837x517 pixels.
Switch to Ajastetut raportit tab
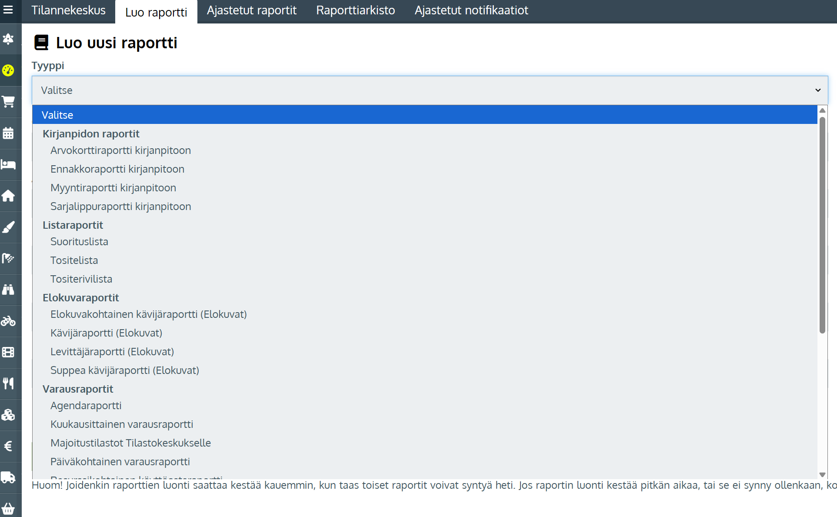coord(251,10)
